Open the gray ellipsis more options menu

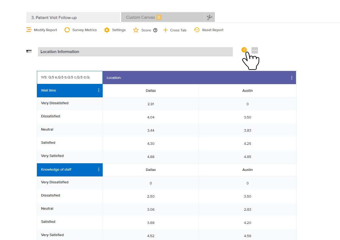click(254, 50)
